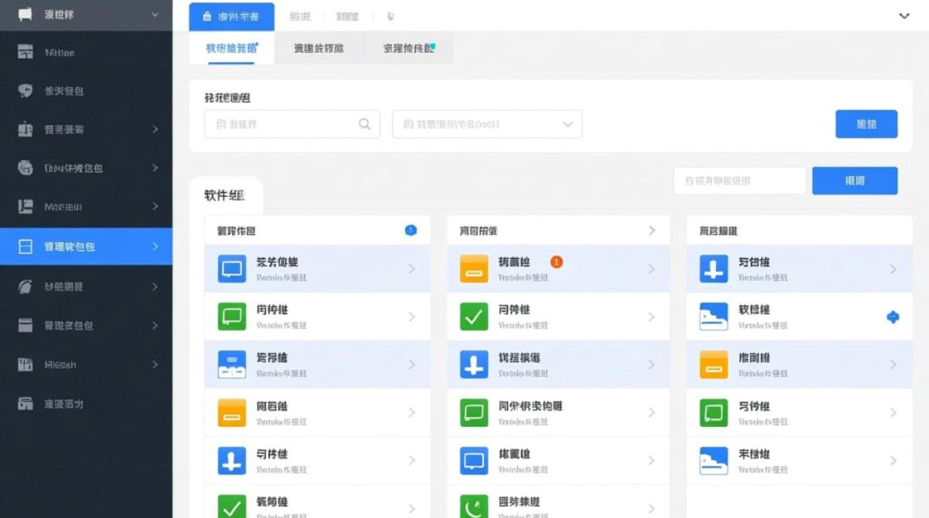Focus the search field containing the magnifier
Screen dimensions: 929x518
(292, 124)
